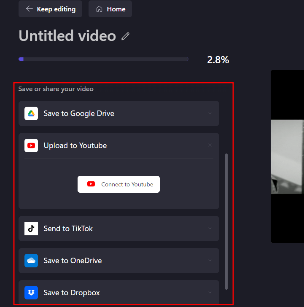
Task: Click the OneDrive cloud icon
Action: pyautogui.click(x=31, y=261)
